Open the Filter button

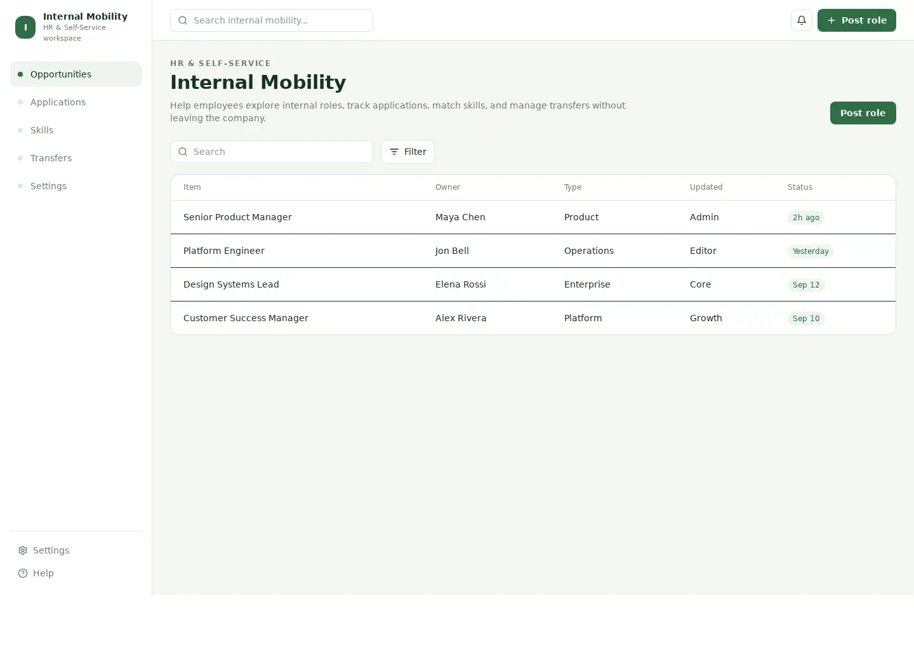click(407, 152)
